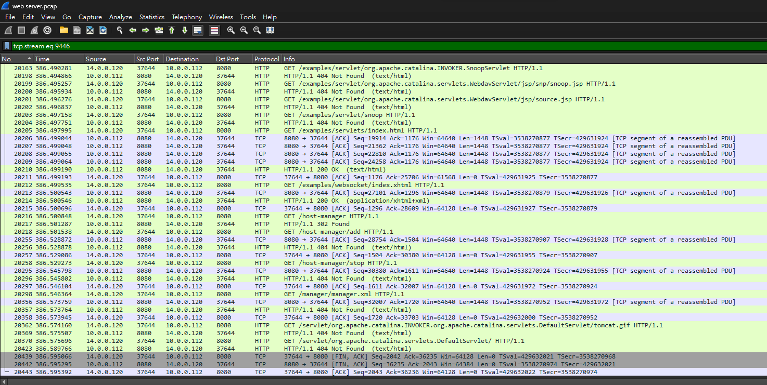Open the Statistics menu
767x385 pixels.
tap(152, 17)
